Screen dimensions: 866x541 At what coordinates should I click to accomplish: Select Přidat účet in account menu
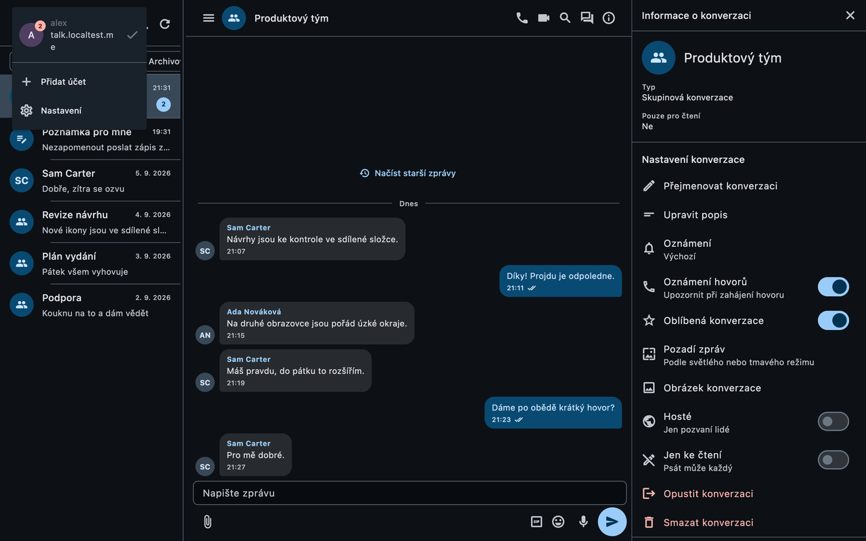pos(79,82)
